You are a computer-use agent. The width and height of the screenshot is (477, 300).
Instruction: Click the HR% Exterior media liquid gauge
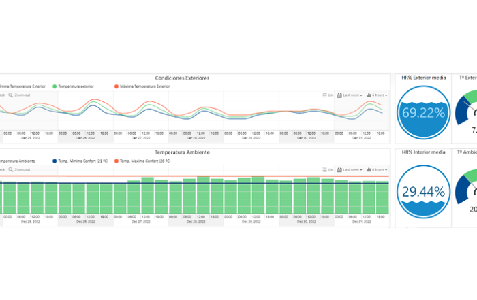click(422, 113)
